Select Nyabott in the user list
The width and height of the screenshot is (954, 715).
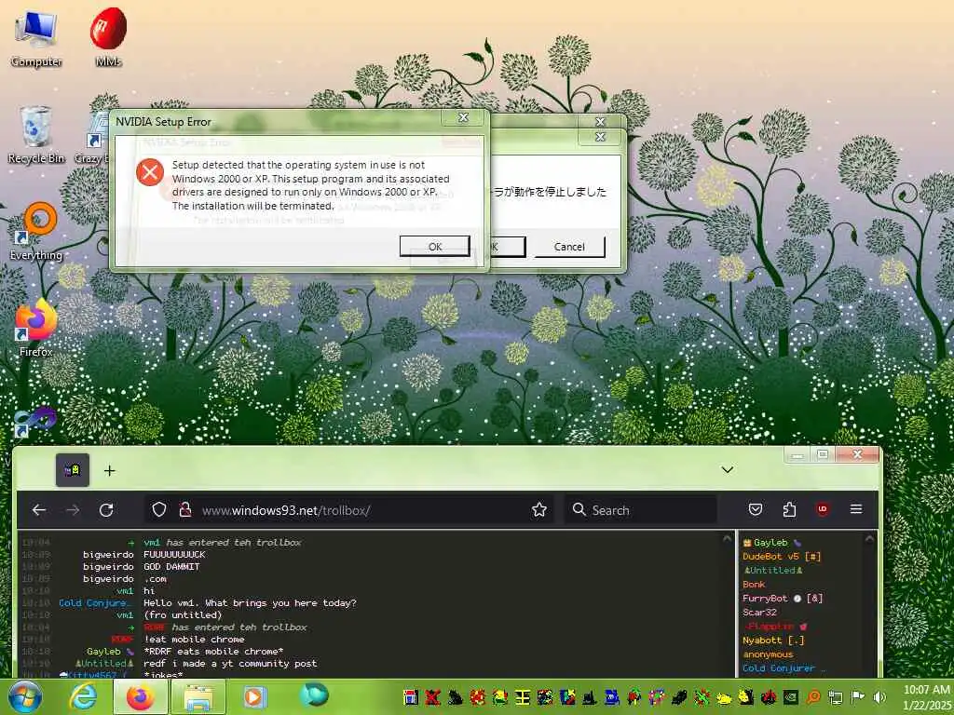(773, 641)
